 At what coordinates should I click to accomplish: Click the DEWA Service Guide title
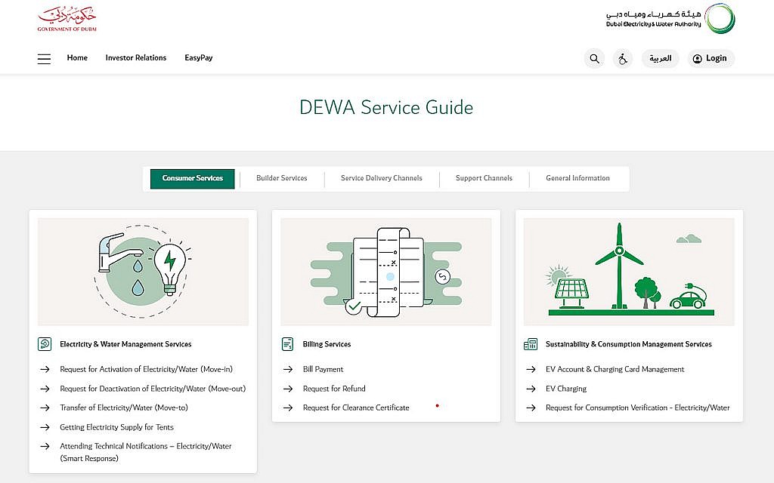(x=386, y=107)
